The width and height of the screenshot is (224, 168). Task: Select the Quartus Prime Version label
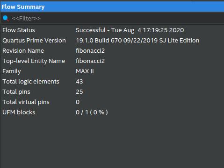(34, 41)
